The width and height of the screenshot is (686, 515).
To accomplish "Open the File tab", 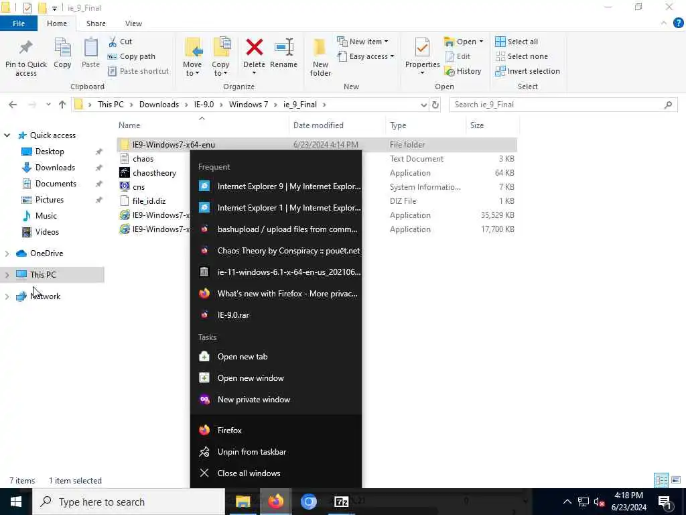I will tap(19, 23).
